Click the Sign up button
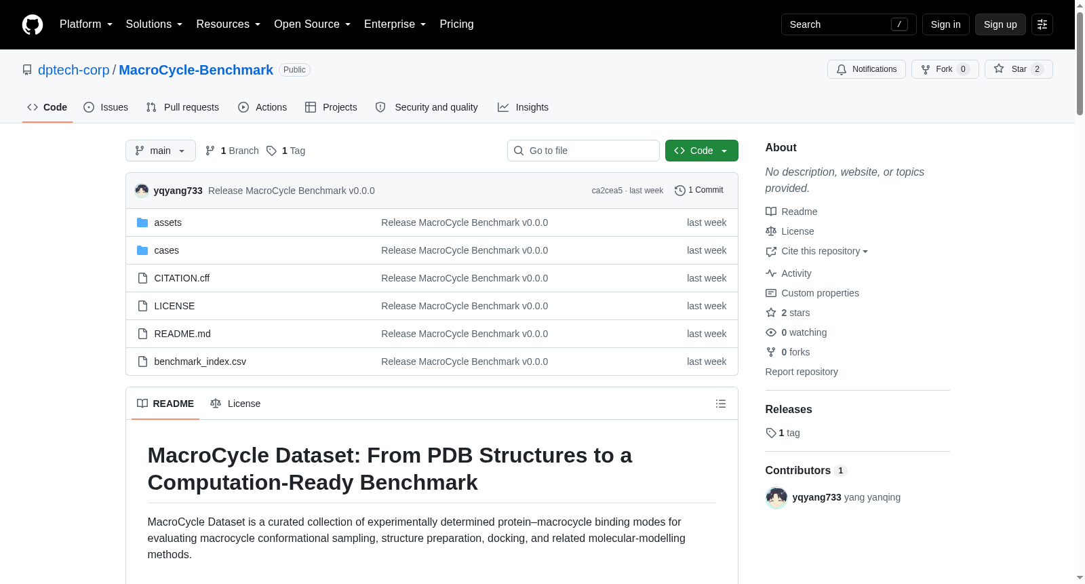 click(1000, 24)
